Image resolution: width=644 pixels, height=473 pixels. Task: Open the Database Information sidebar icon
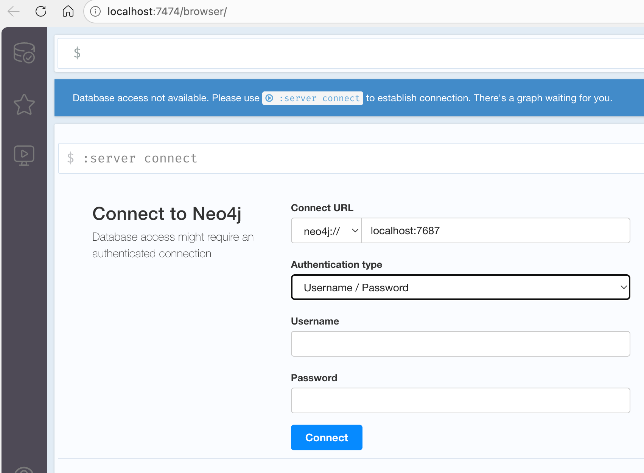(24, 53)
